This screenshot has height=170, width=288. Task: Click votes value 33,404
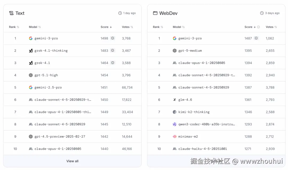tap(127, 112)
